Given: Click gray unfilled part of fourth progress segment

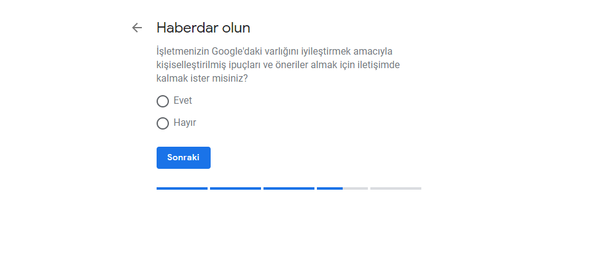Looking at the screenshot, I should [356, 188].
